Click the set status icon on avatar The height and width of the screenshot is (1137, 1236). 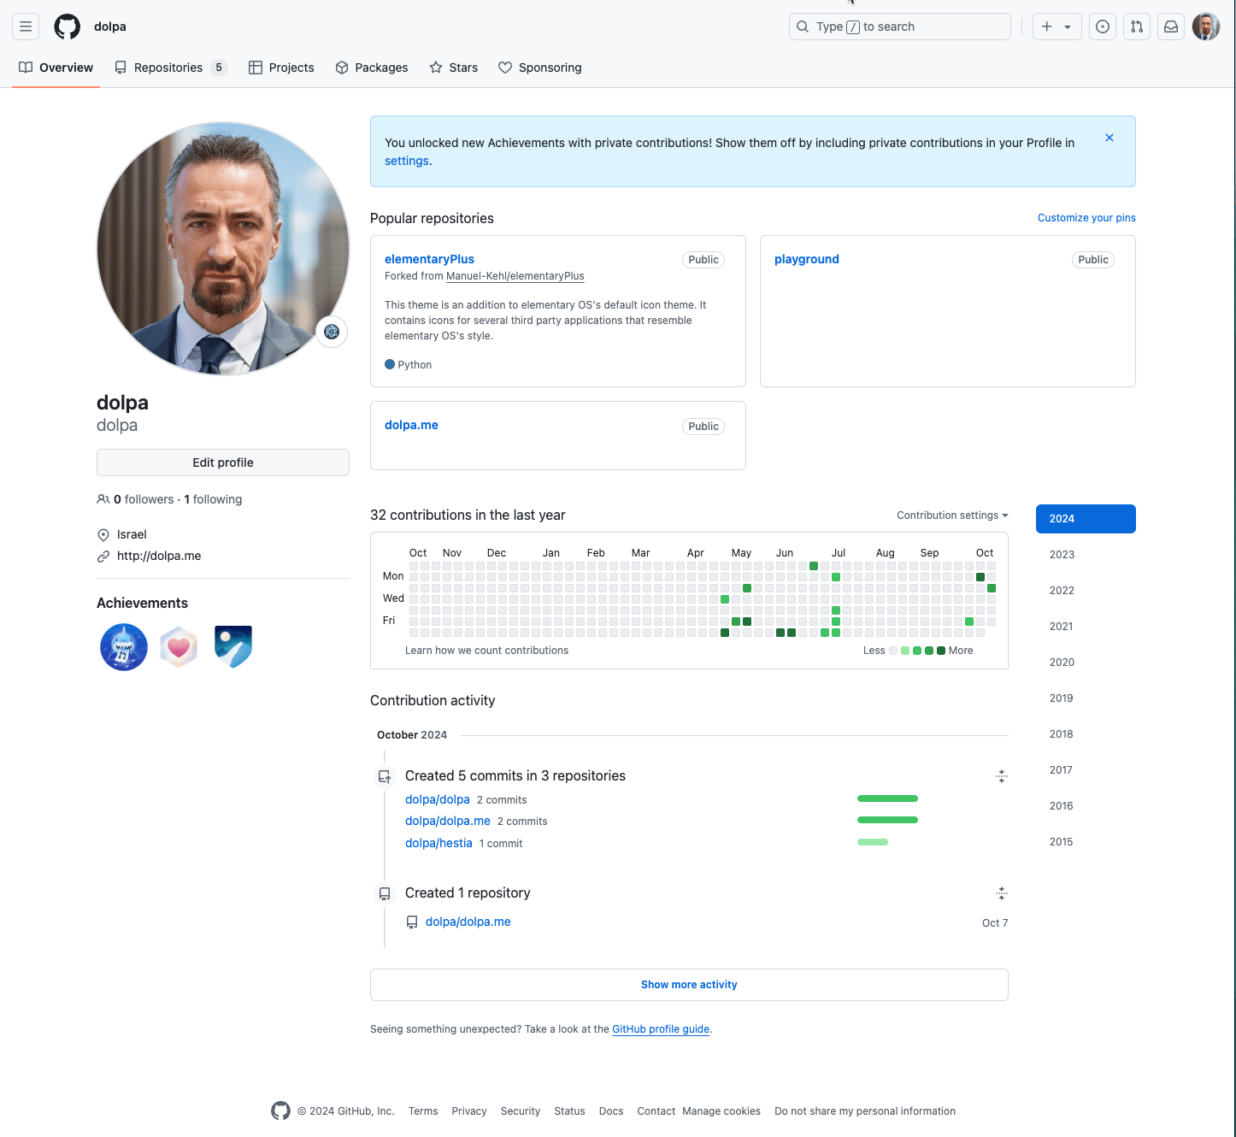[x=332, y=332]
